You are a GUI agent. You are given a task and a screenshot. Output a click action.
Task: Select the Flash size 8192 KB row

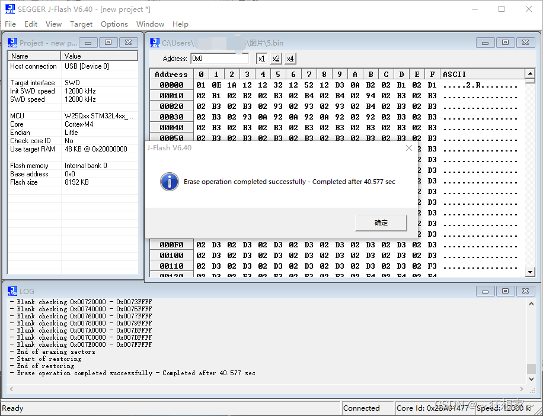click(x=73, y=182)
